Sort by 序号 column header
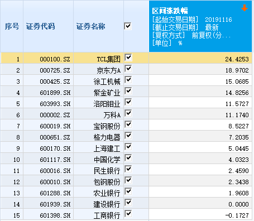 point(12,26)
